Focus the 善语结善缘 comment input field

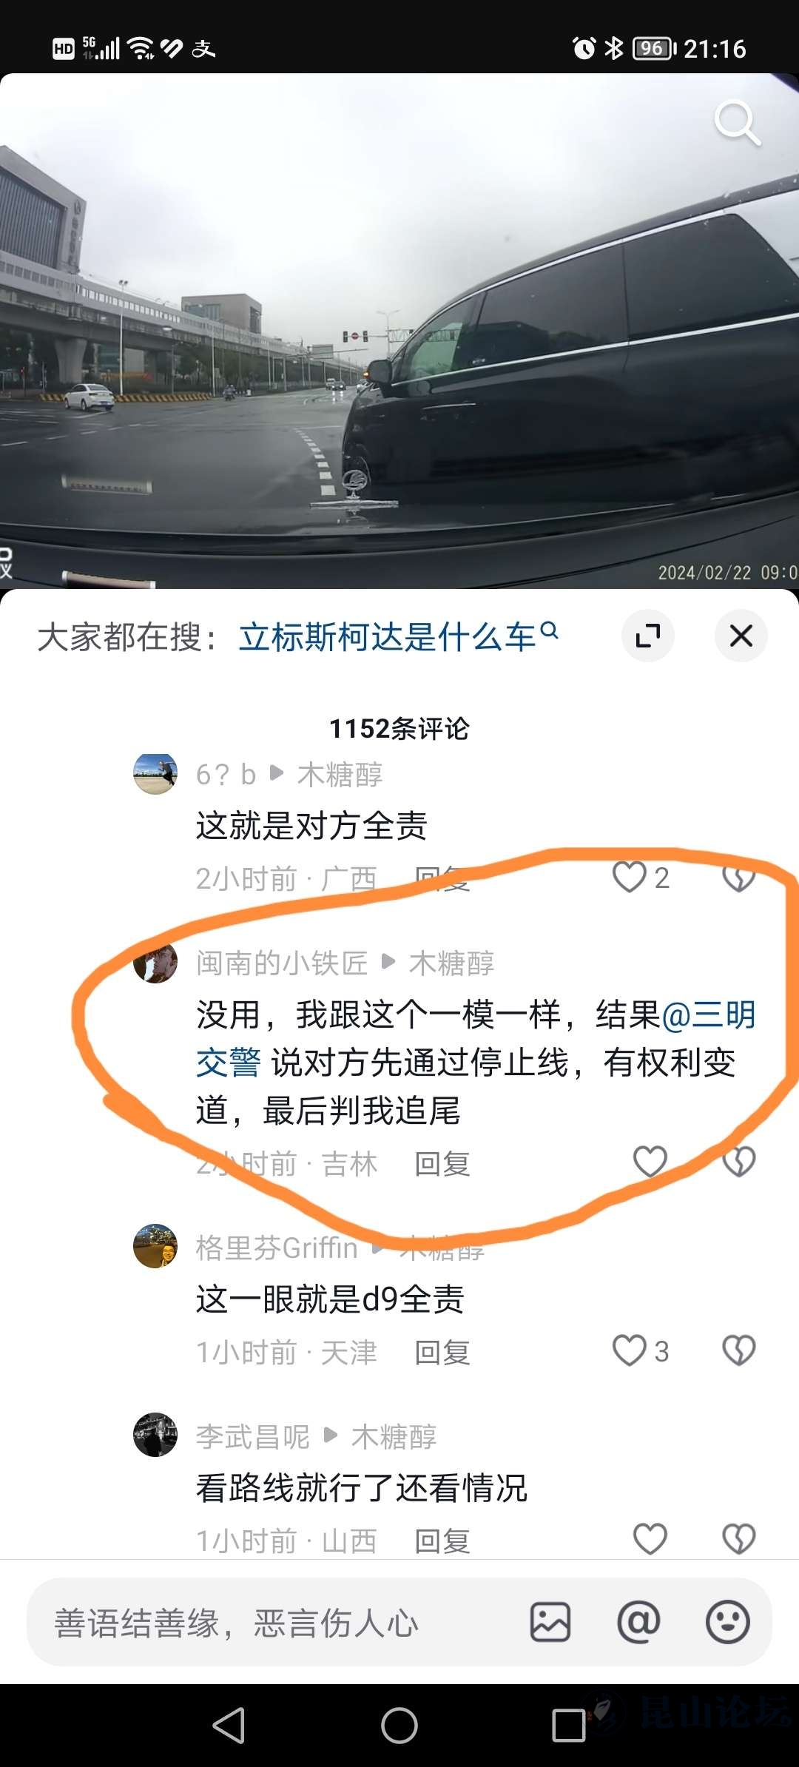274,1623
